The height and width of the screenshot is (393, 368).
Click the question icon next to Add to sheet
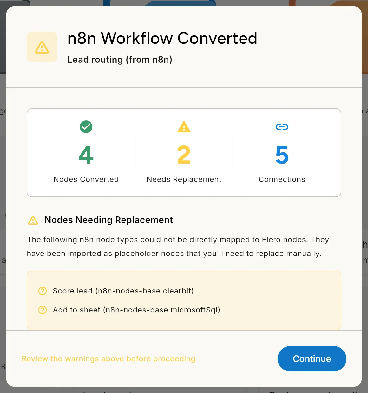click(x=43, y=310)
